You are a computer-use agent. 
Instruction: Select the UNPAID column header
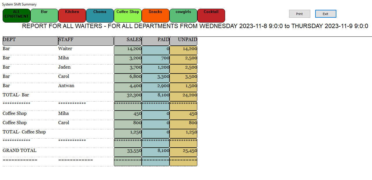tap(183, 41)
